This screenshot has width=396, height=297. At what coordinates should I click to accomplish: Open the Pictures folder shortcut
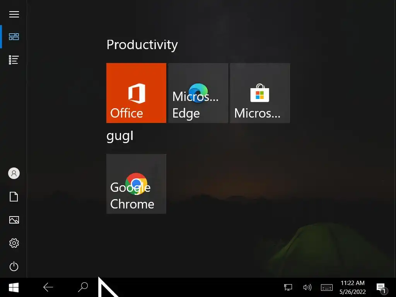pos(14,220)
